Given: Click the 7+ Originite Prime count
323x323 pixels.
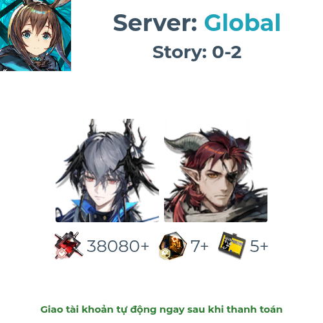Looking at the screenshot, I should 200,246.
